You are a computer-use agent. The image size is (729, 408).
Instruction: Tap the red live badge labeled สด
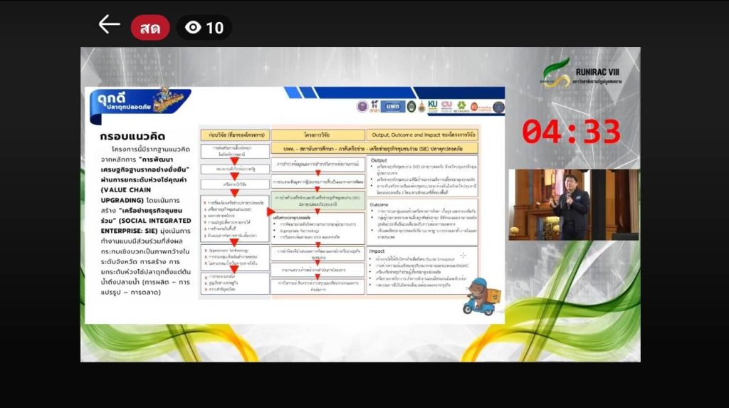coord(150,28)
